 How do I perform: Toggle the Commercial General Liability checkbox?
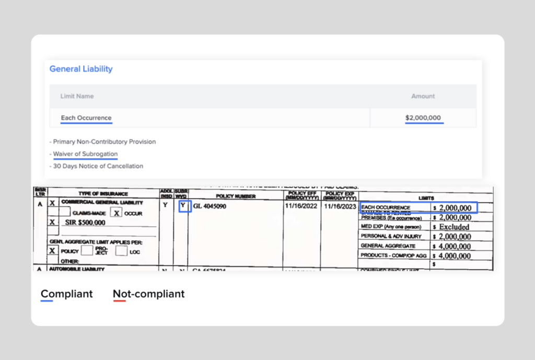[53, 203]
